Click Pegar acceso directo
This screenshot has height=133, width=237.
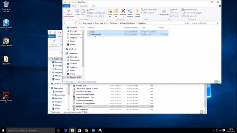(x=96, y=16)
